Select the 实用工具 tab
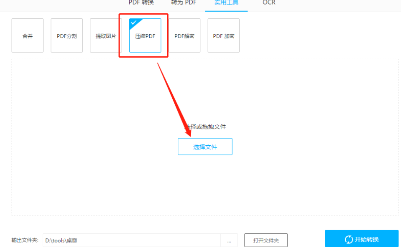Viewport: 401px width, 248px height. pyautogui.click(x=226, y=3)
